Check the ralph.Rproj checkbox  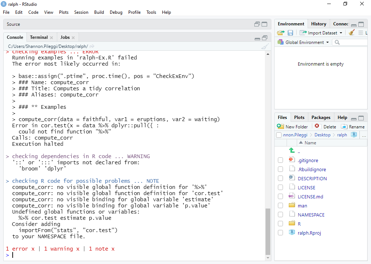(280, 233)
